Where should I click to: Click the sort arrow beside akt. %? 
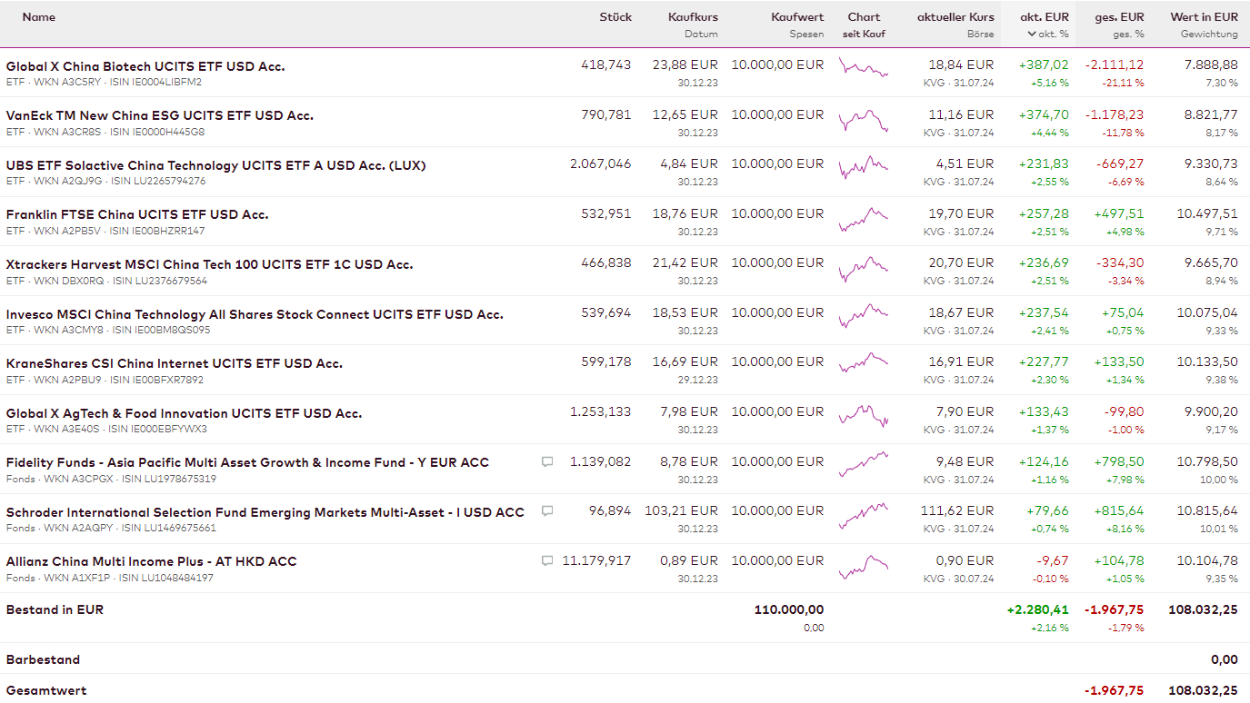tap(1032, 34)
